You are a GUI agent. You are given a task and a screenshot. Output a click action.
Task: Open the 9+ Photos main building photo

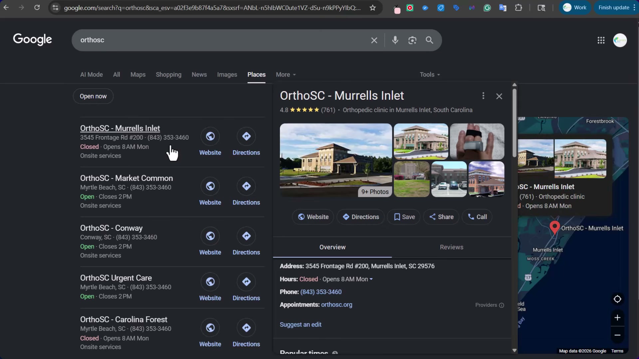[336, 160]
